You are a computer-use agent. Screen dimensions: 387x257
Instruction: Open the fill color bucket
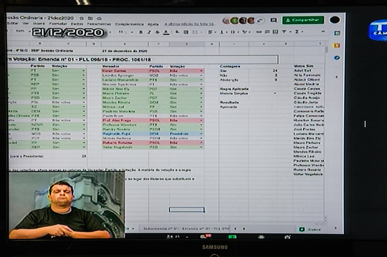[177, 32]
